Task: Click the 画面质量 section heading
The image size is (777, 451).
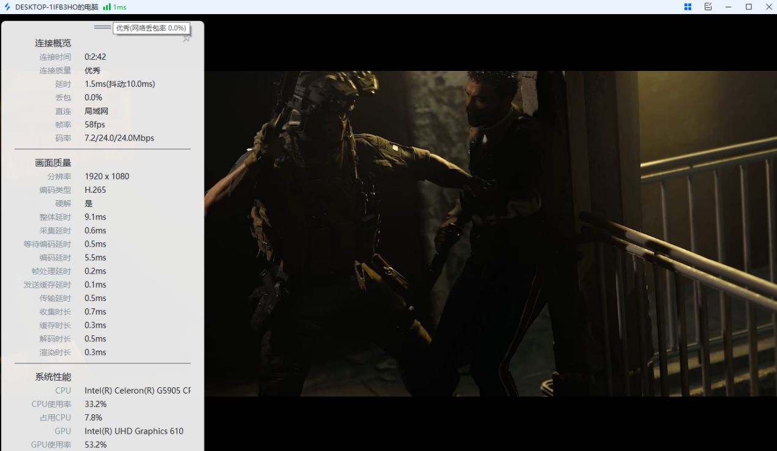Action: point(53,163)
